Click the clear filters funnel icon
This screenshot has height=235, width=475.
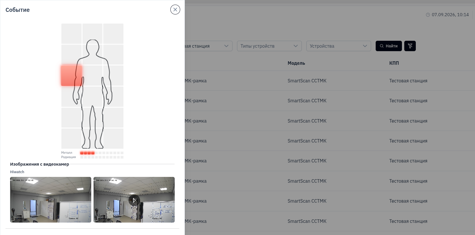point(410,46)
